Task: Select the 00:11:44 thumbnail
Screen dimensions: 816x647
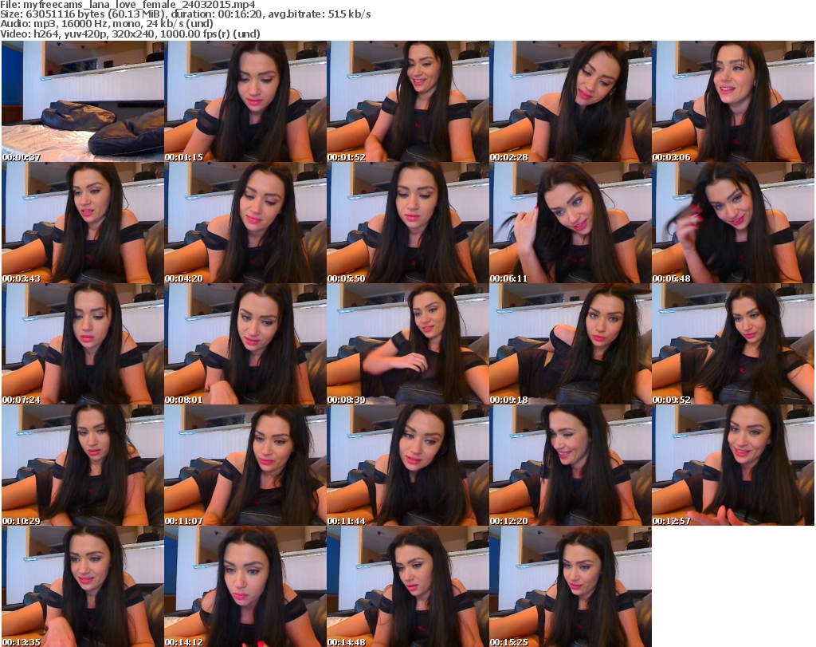Action: click(x=407, y=465)
